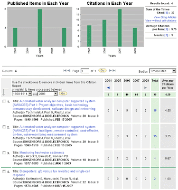Show earlier years with blue left arrow

tap(108, 88)
